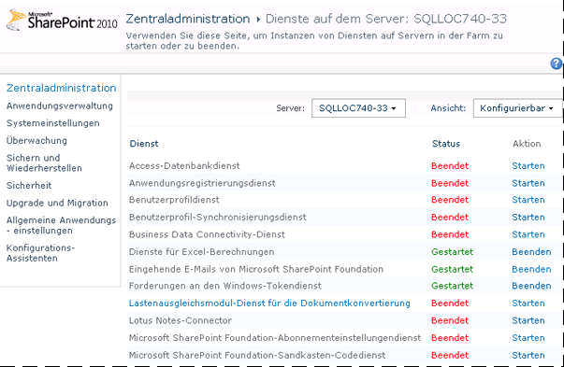Stop Dienste für Excel-Berechnungen via Beenden
This screenshot has width=564, height=367.
531,252
